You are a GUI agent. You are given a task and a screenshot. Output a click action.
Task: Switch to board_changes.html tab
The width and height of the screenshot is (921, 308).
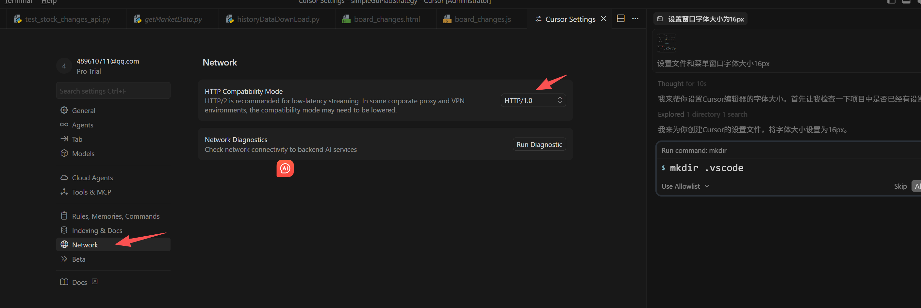point(386,19)
